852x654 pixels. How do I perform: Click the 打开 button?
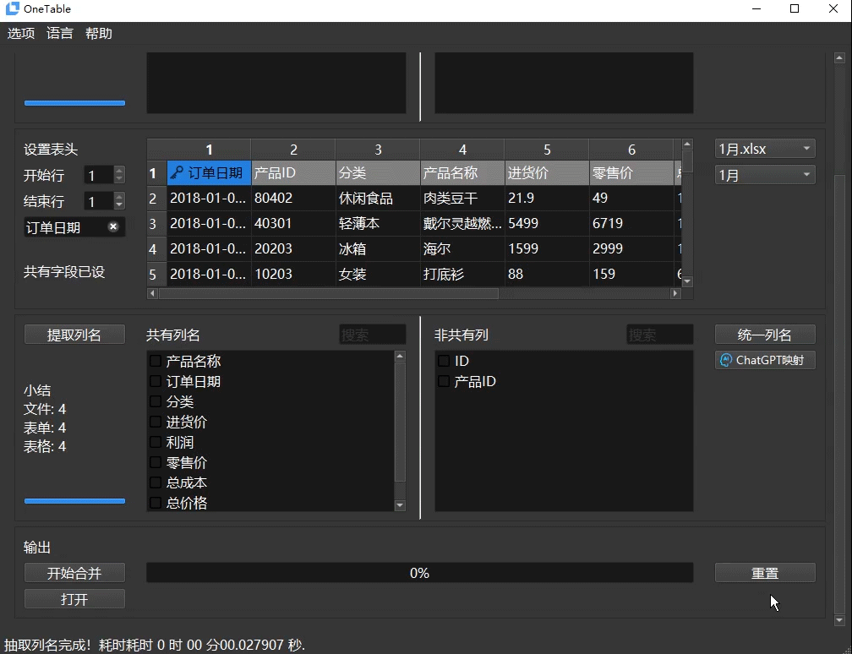(x=74, y=598)
